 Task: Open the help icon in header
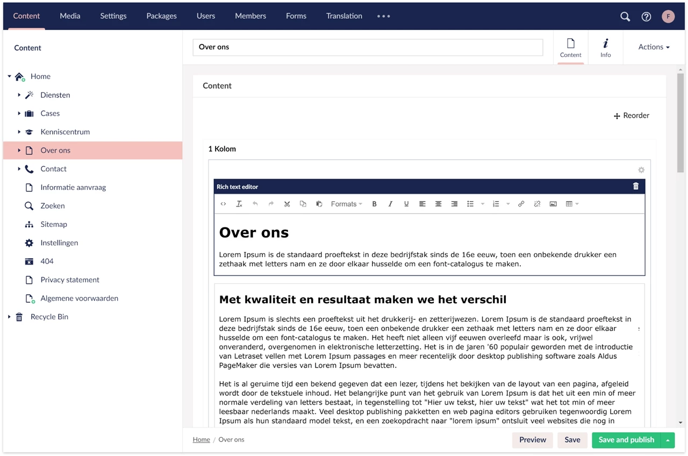click(646, 17)
